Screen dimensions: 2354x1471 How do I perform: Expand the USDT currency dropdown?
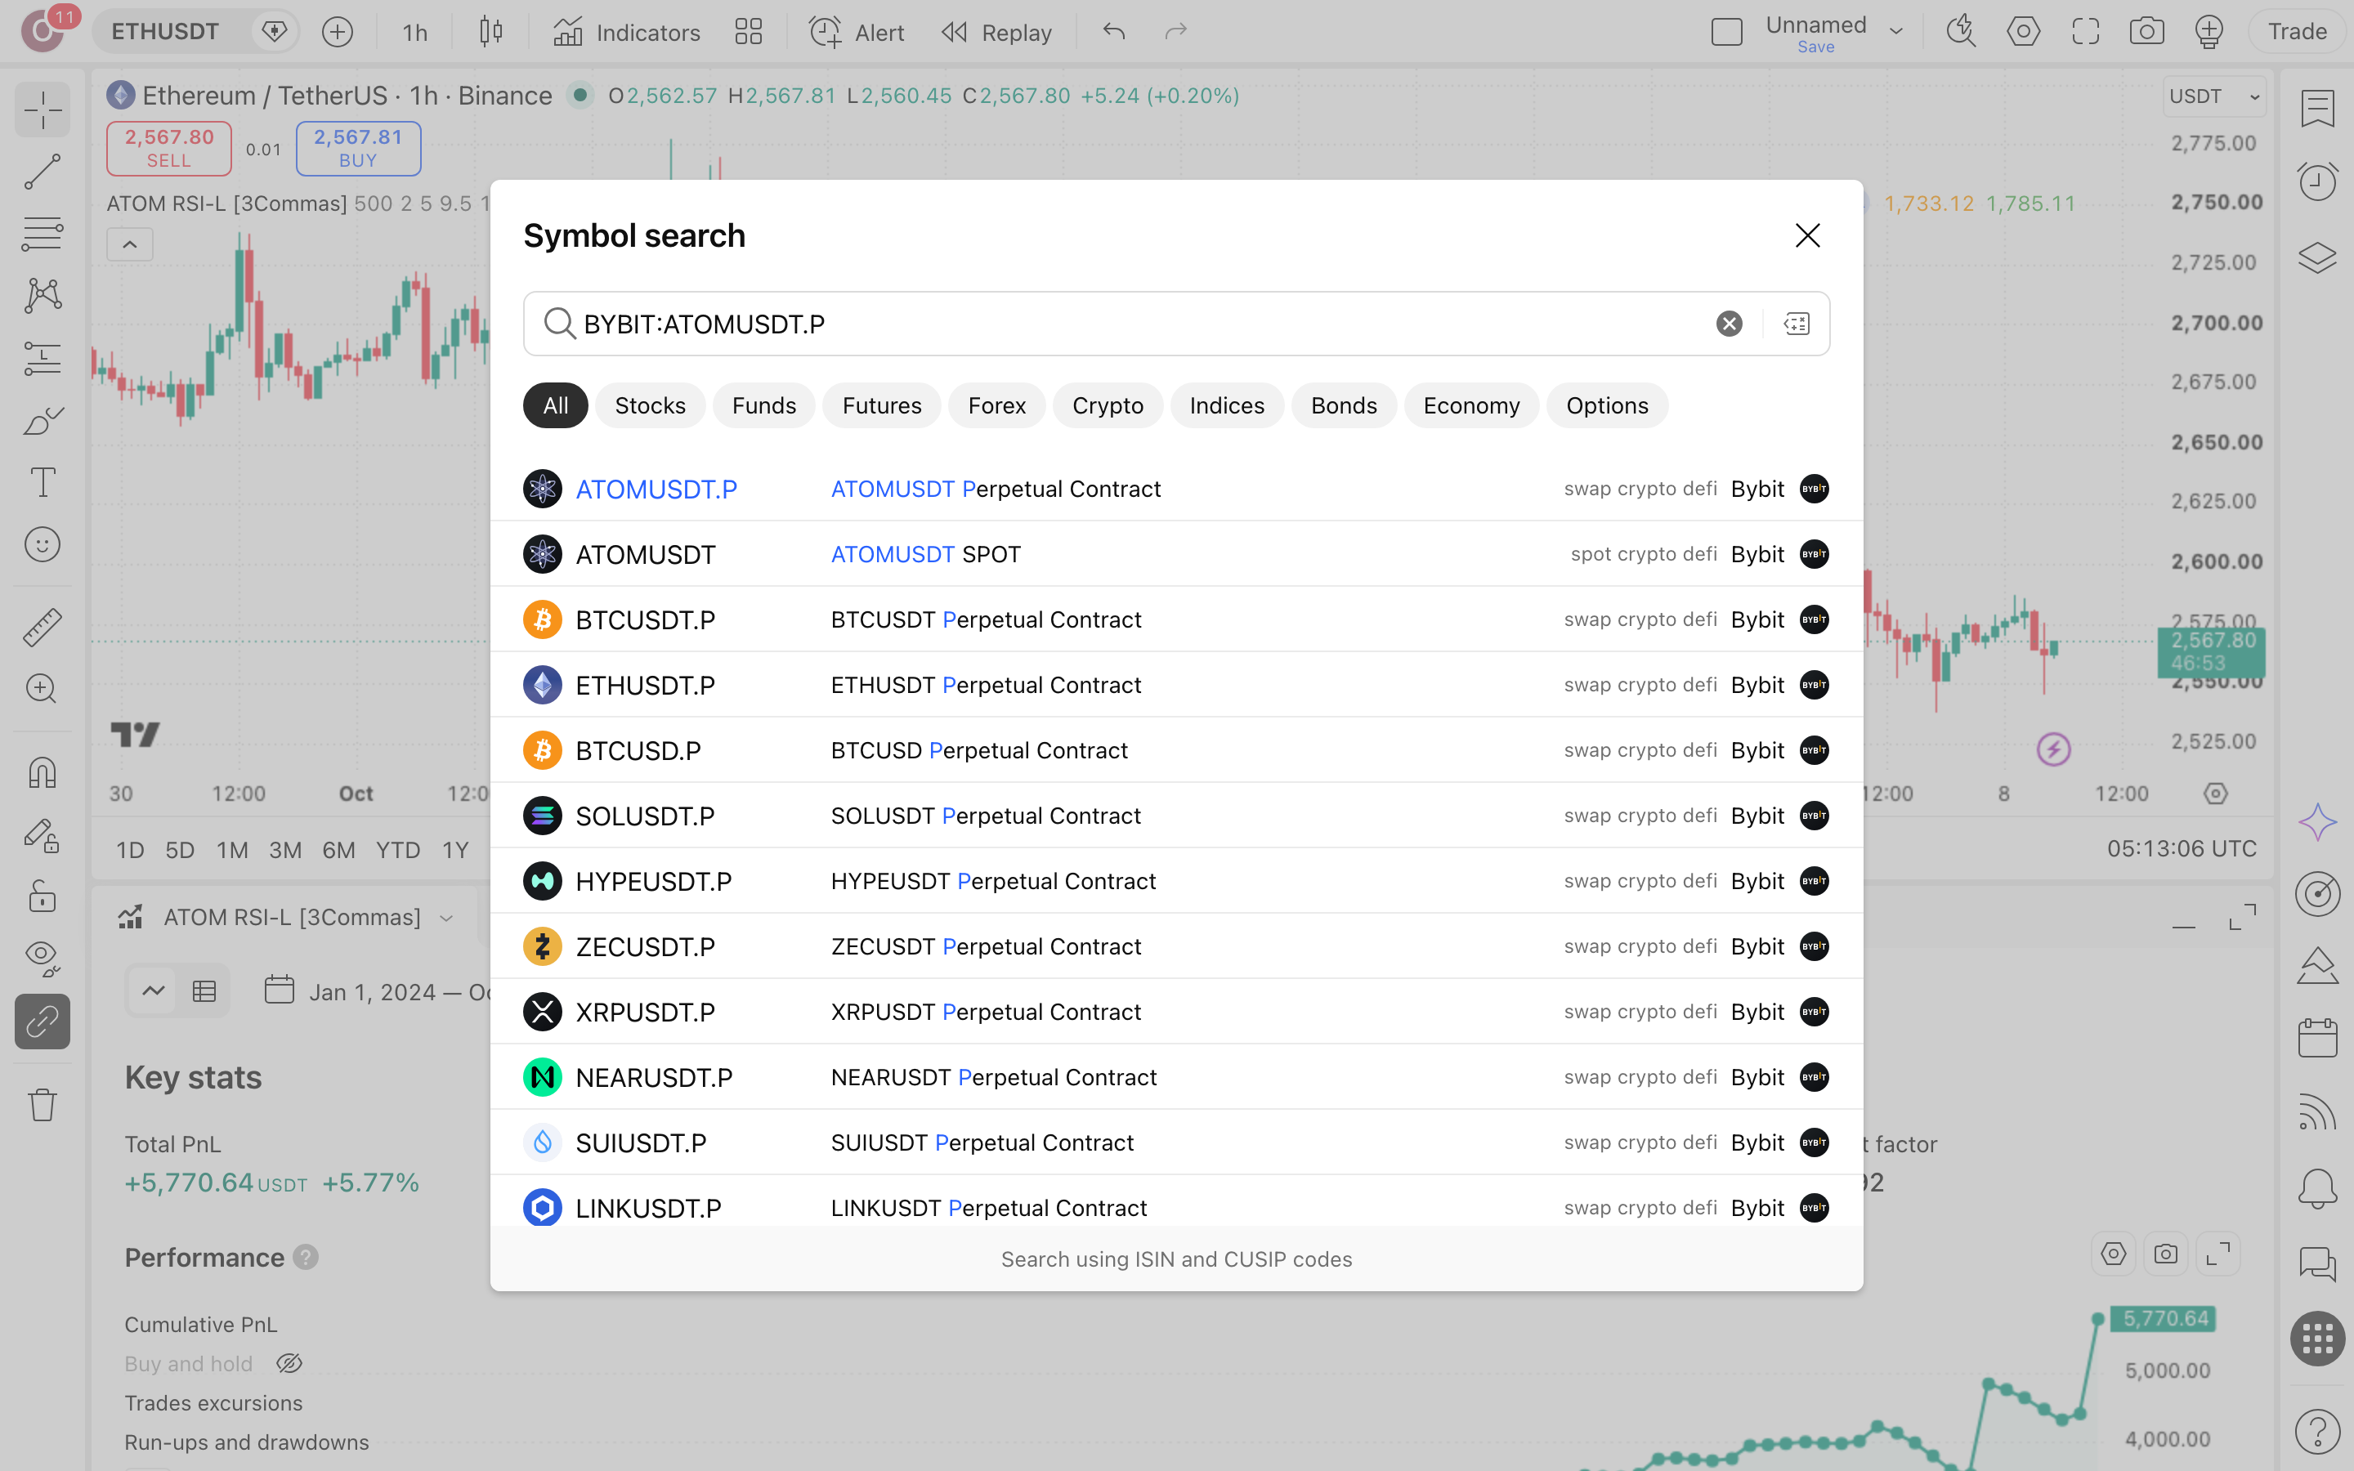pyautogui.click(x=2215, y=96)
